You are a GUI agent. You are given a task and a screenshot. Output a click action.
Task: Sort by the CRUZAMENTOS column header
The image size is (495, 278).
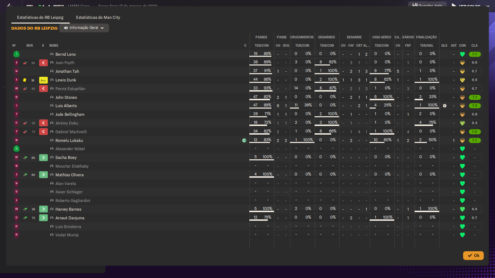[302, 37]
